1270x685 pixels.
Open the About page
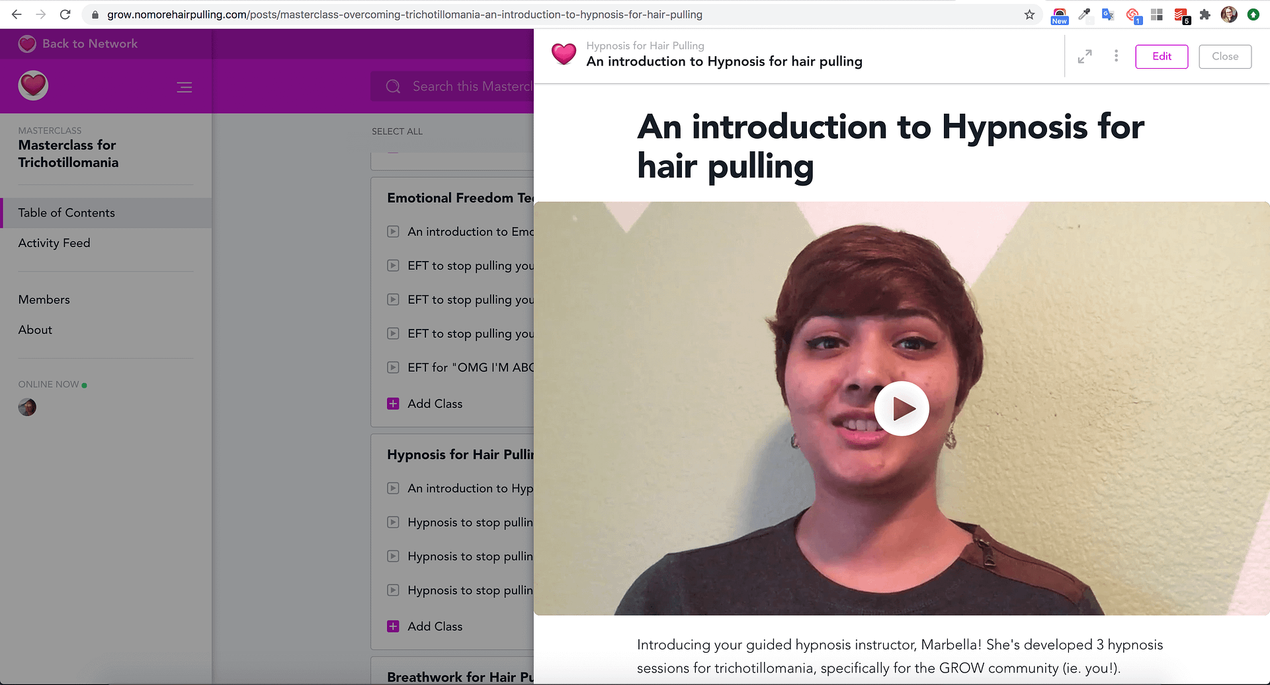point(35,330)
